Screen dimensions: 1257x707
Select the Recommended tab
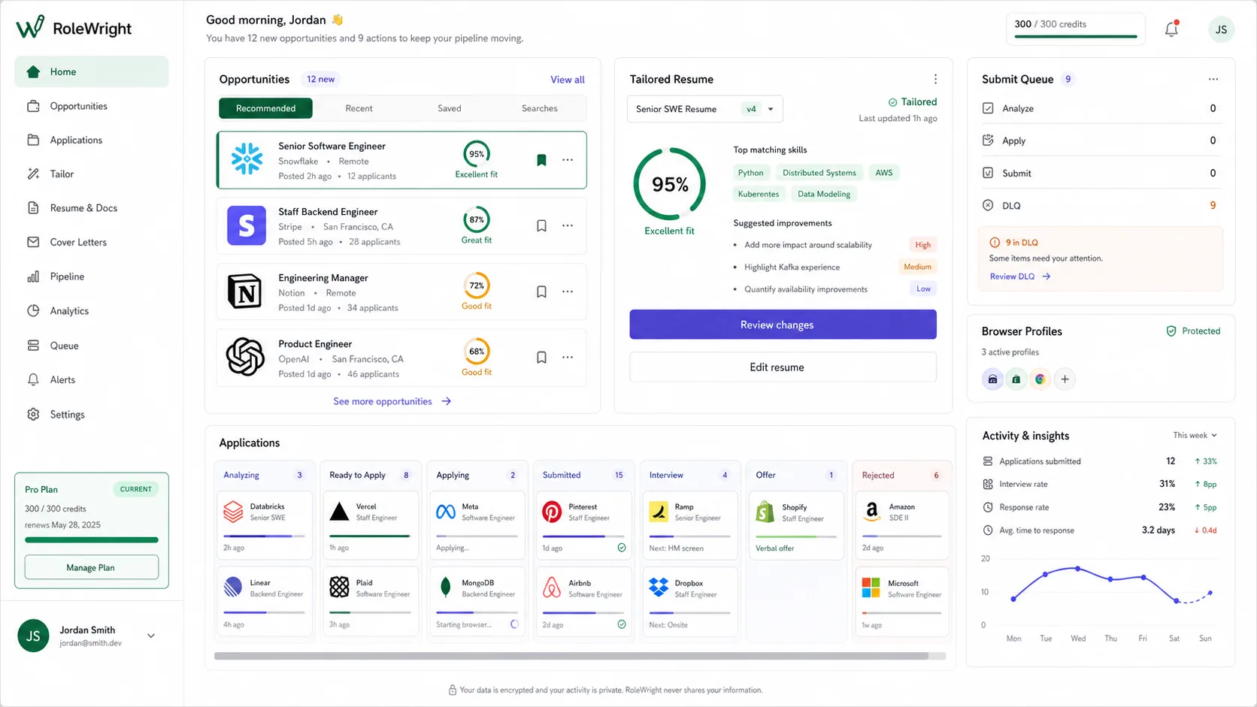[265, 108]
